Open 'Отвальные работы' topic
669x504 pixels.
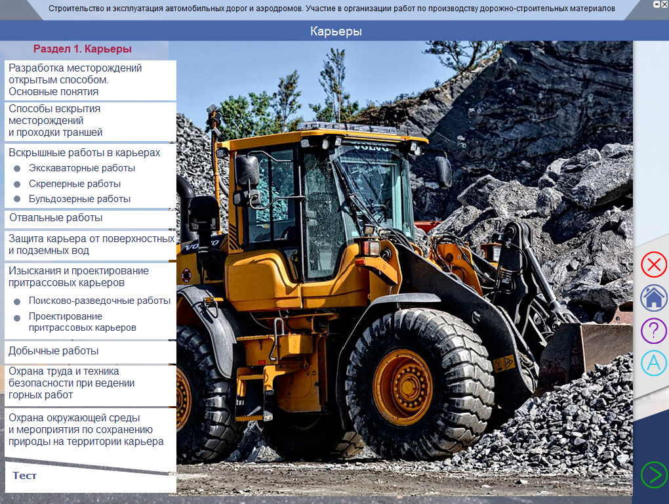click(x=56, y=218)
